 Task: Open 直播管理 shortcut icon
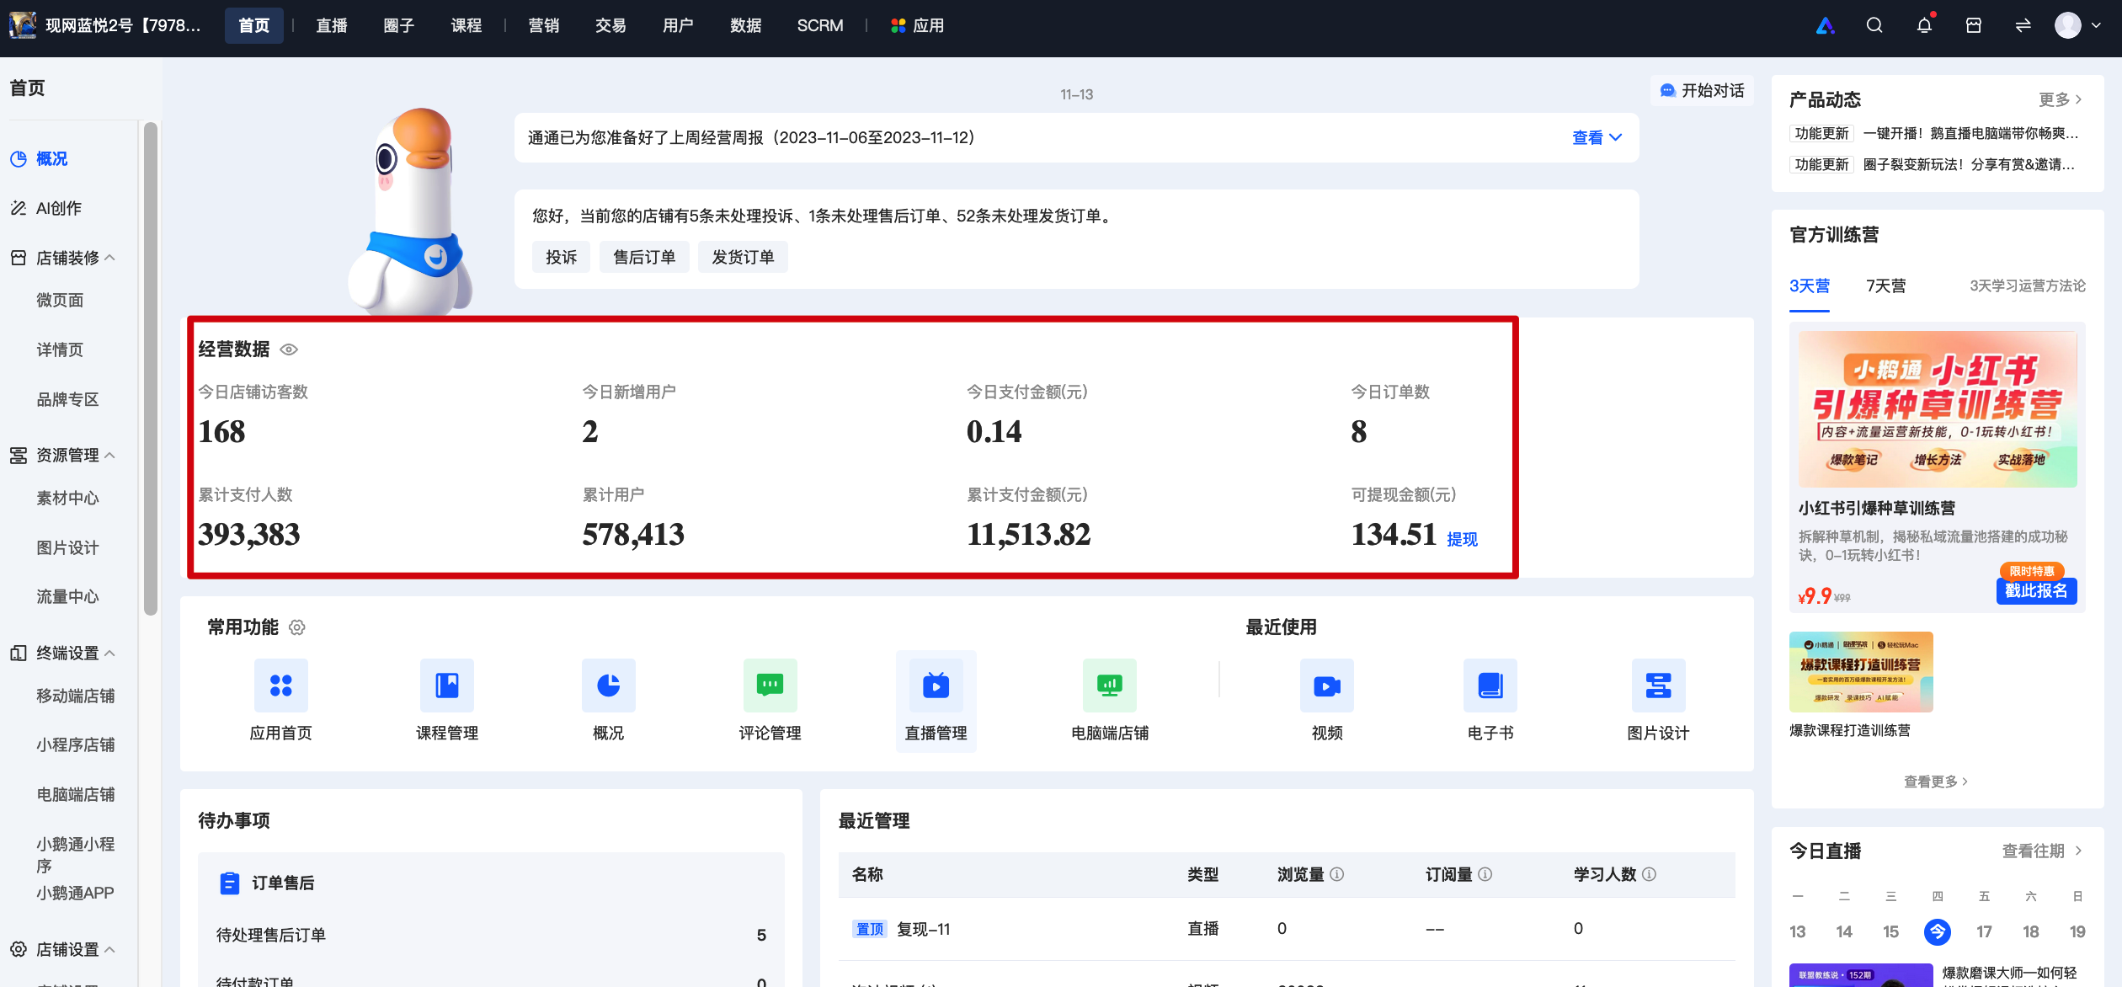[936, 686]
